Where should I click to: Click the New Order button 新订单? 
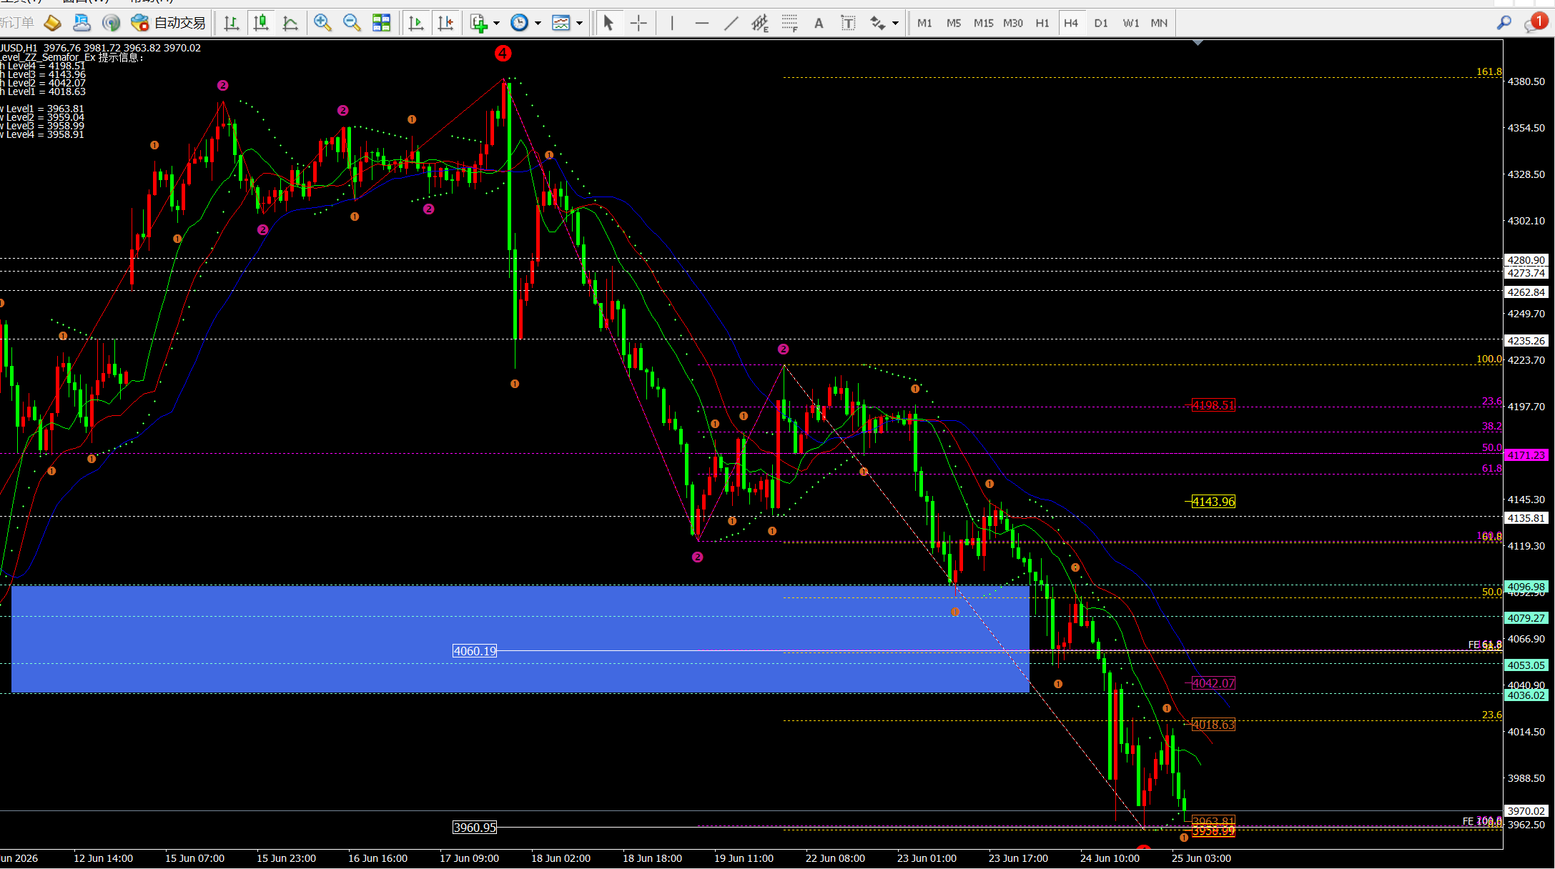coord(17,24)
